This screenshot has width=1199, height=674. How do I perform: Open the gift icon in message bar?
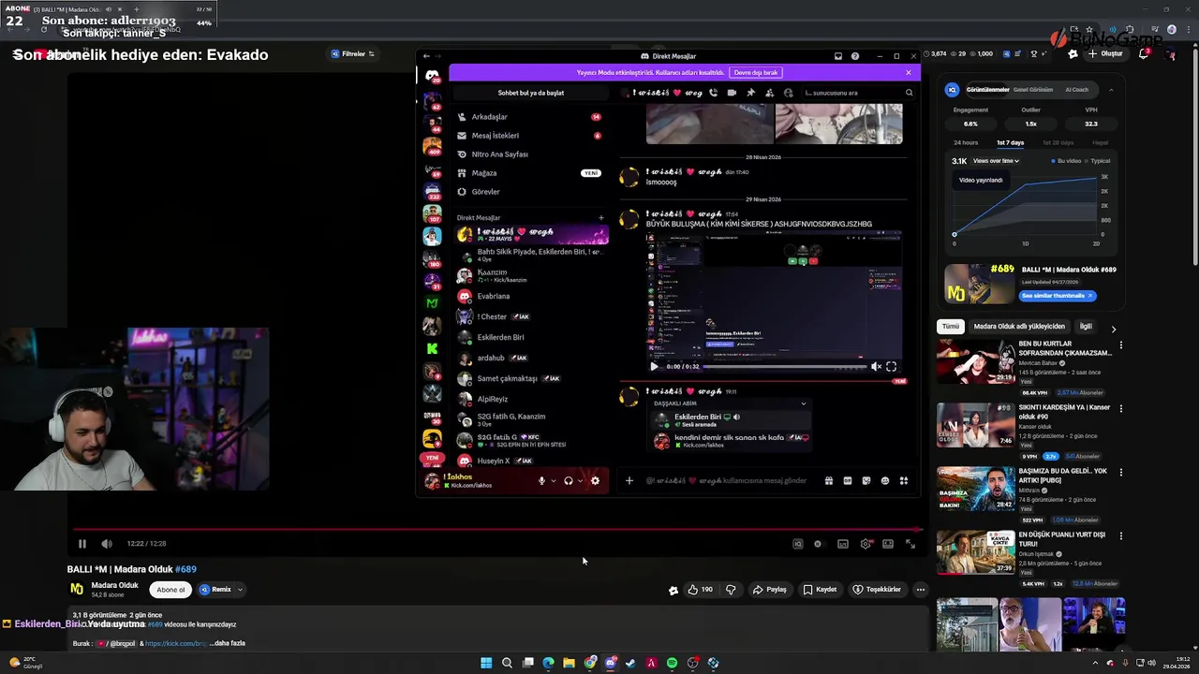click(x=829, y=480)
